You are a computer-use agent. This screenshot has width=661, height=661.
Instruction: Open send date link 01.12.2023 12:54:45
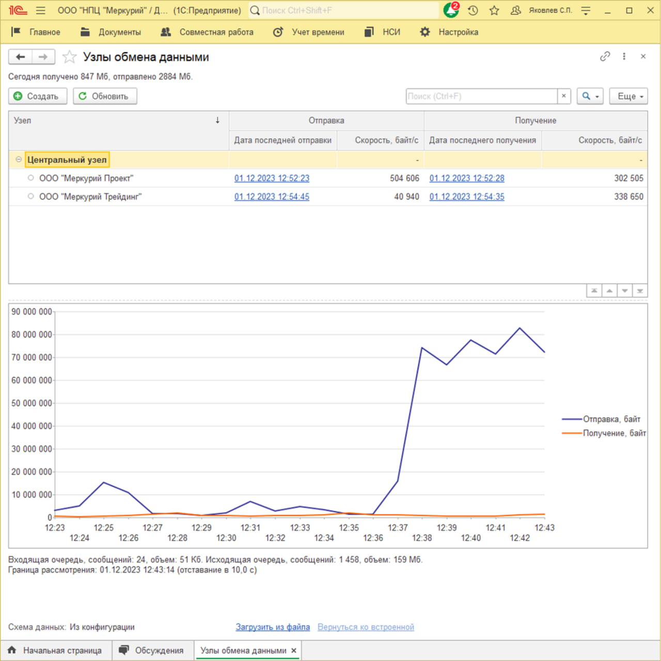[x=272, y=197]
